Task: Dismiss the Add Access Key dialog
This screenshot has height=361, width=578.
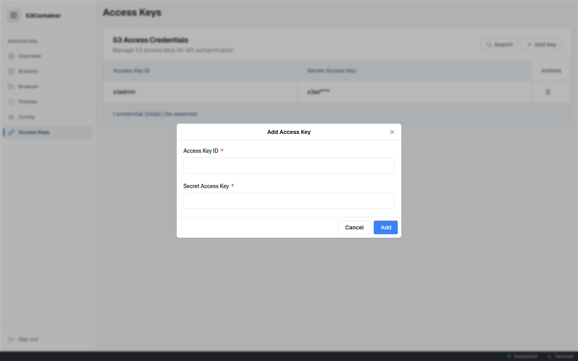Action: 392,132
